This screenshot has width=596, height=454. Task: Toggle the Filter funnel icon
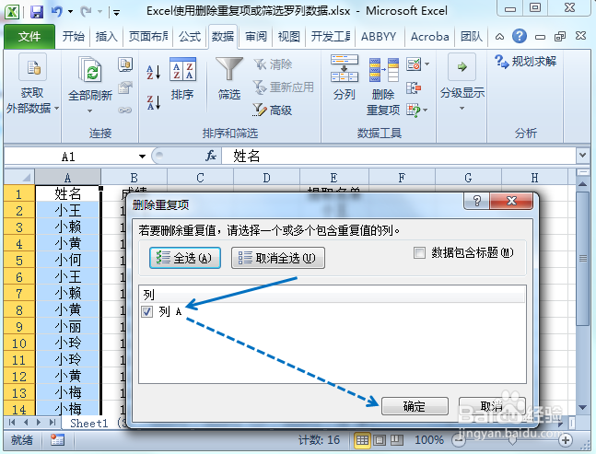[229, 68]
